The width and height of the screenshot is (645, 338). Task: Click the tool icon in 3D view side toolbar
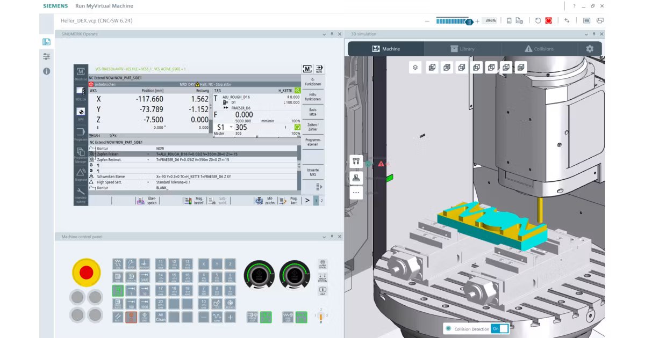356,161
